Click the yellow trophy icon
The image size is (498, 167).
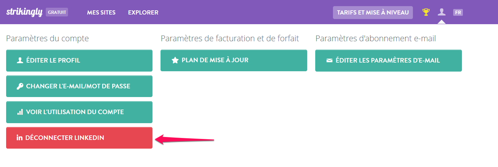(x=426, y=12)
